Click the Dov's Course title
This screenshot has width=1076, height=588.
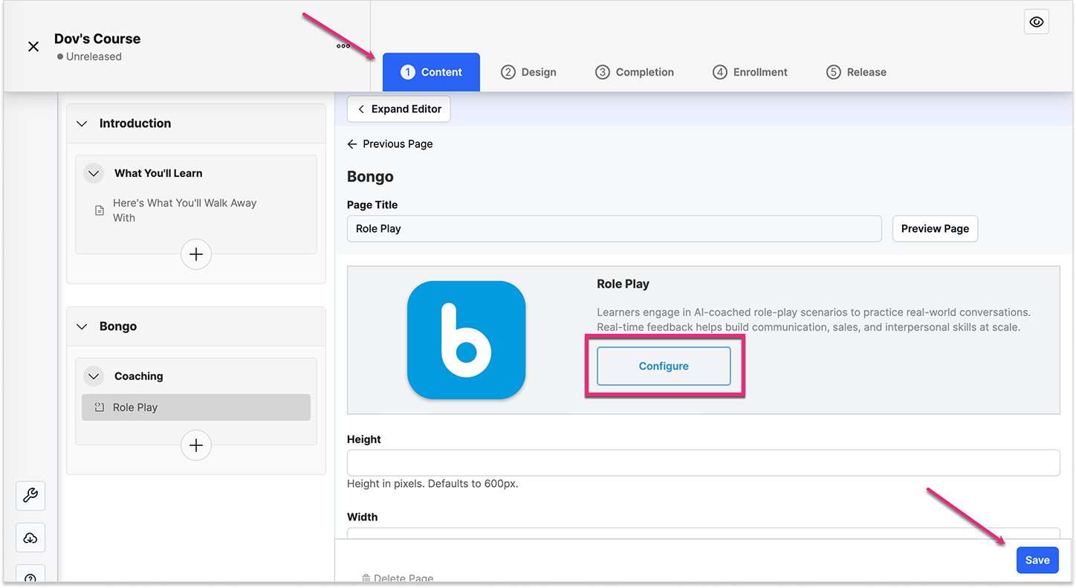tap(97, 39)
